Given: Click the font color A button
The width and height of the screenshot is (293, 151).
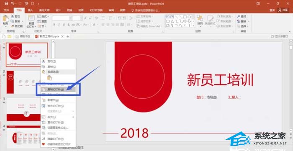Looking at the screenshot, I should [x=94, y=25].
